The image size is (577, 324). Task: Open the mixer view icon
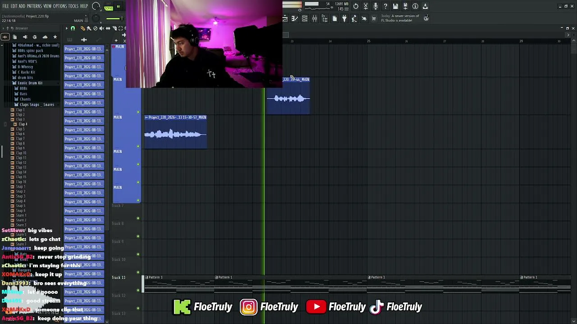coord(315,18)
